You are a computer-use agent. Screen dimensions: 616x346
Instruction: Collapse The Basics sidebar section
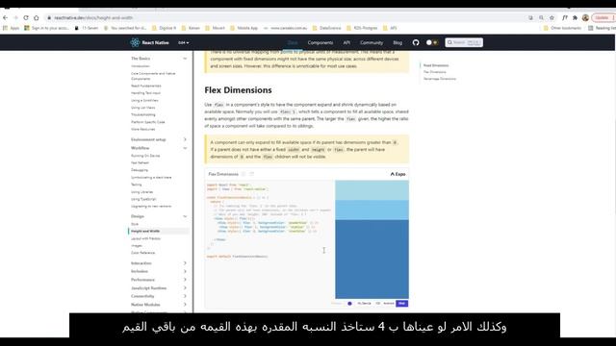159,59
